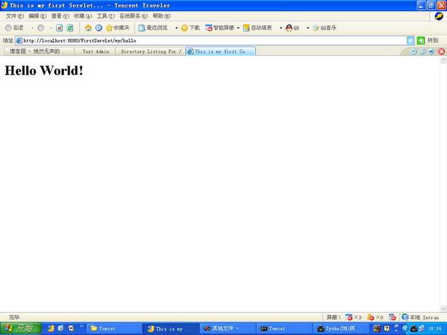Click the Forward navigation arrow icon

click(x=41, y=28)
